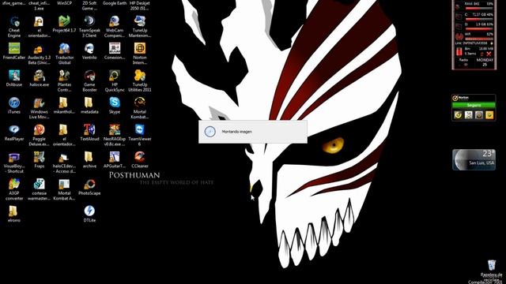Image resolution: width=506 pixels, height=284 pixels.
Task: Open TuneUp Mantenimiento shortcut
Action: [140, 27]
